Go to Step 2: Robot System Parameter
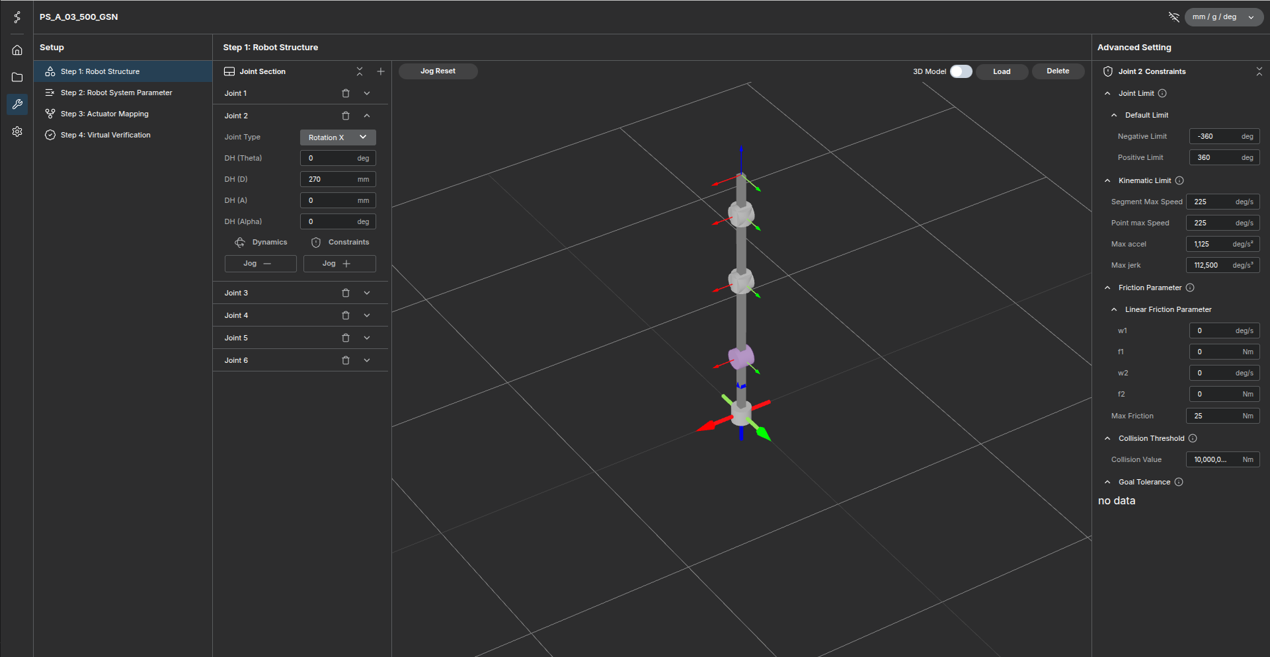This screenshot has height=657, width=1270. tap(116, 93)
